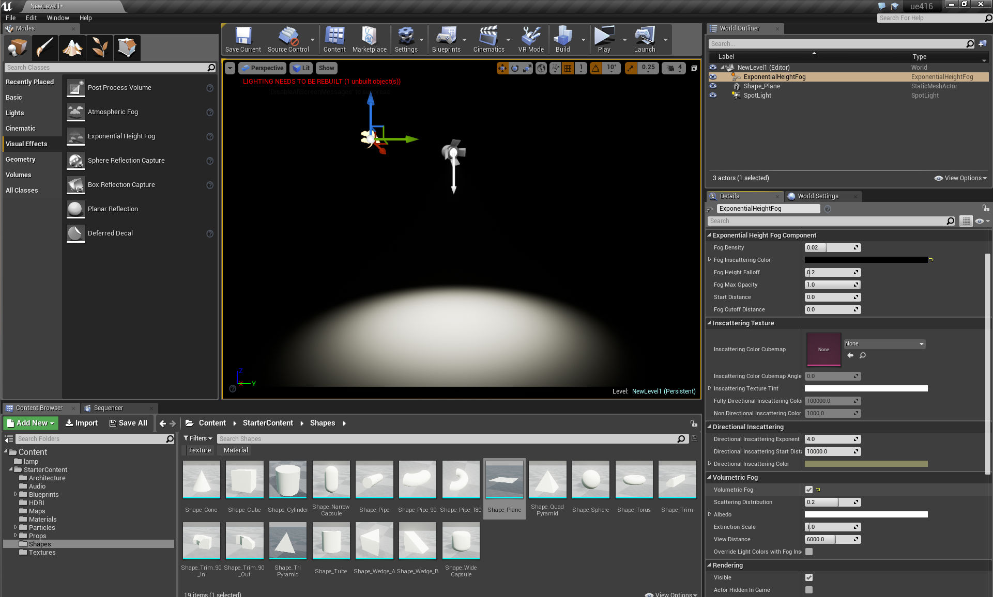Enable Actor Hidden In Game checkbox

809,590
